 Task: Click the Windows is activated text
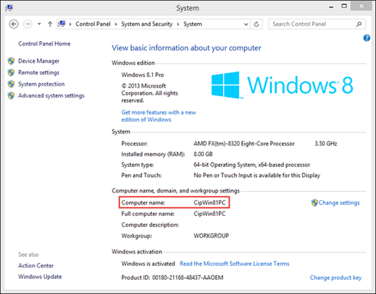[148, 263]
